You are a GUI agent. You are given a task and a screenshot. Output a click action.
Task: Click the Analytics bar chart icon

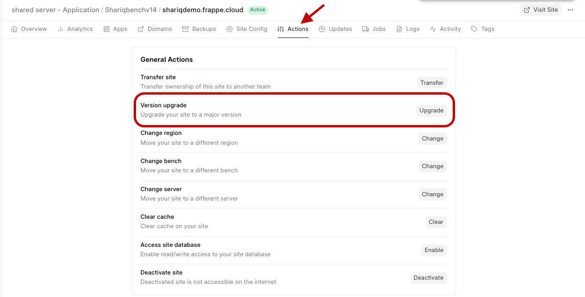click(x=61, y=29)
